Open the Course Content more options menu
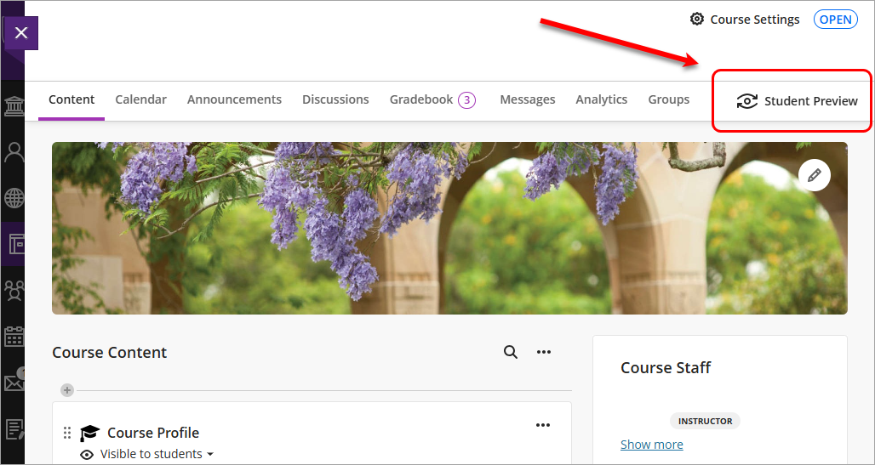The image size is (875, 465). [x=544, y=352]
